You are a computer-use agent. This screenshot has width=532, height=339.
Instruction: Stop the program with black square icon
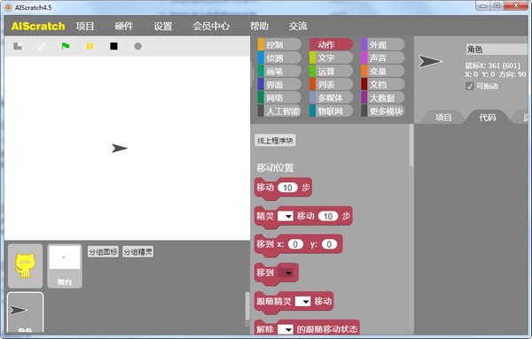[113, 46]
